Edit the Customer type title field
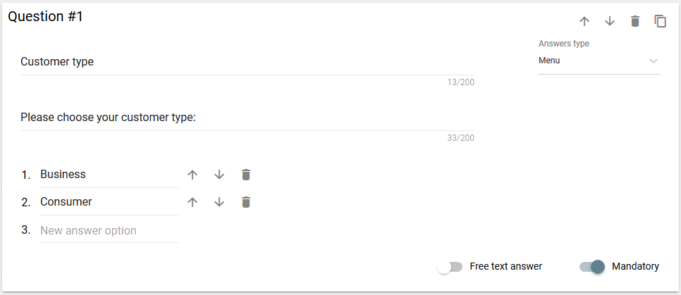681x295 pixels. coord(247,62)
